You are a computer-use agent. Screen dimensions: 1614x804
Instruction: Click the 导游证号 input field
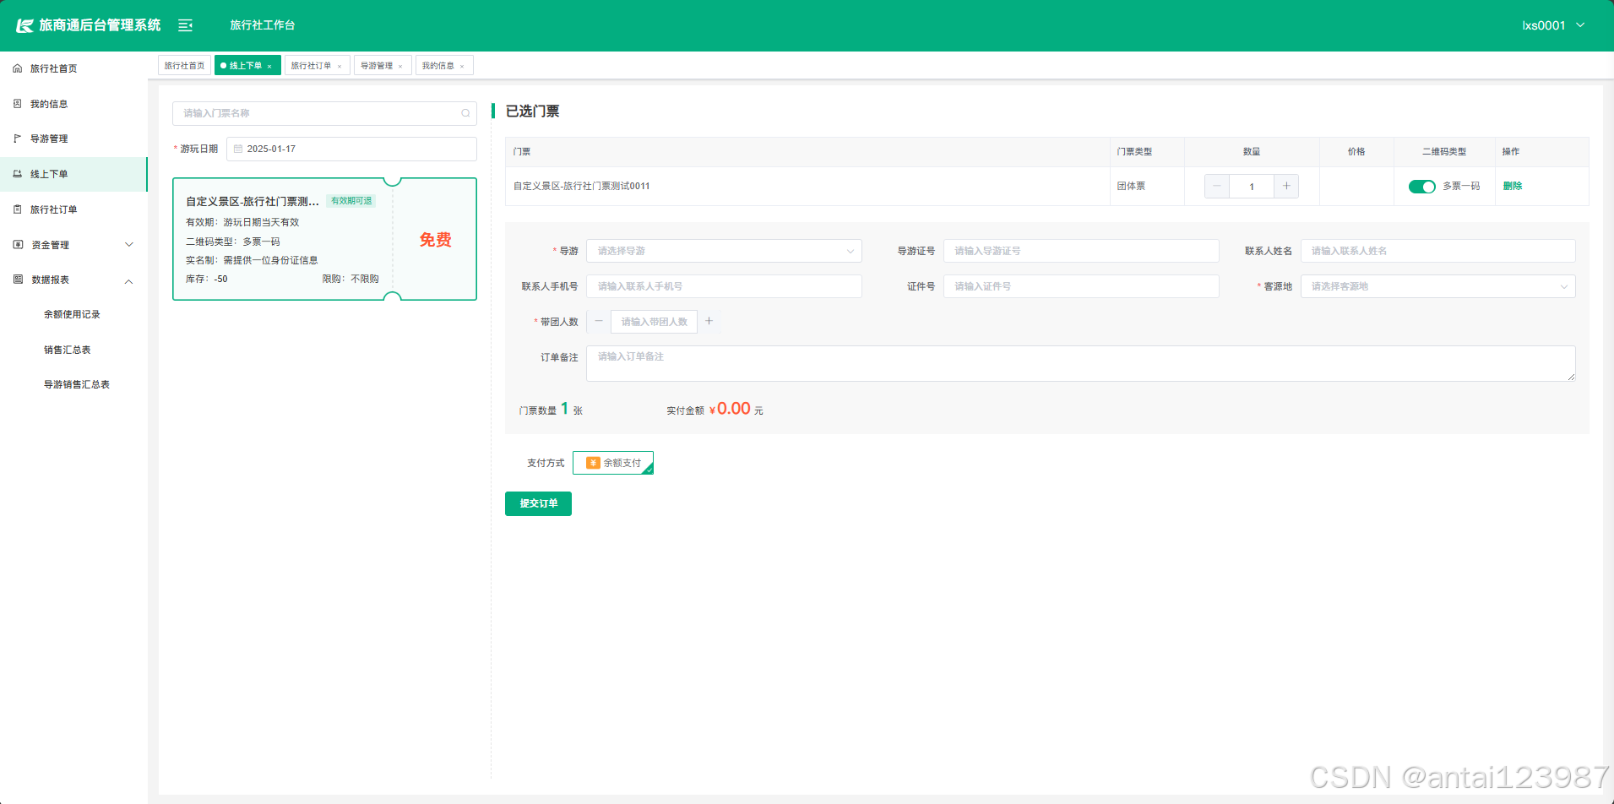coord(1081,251)
